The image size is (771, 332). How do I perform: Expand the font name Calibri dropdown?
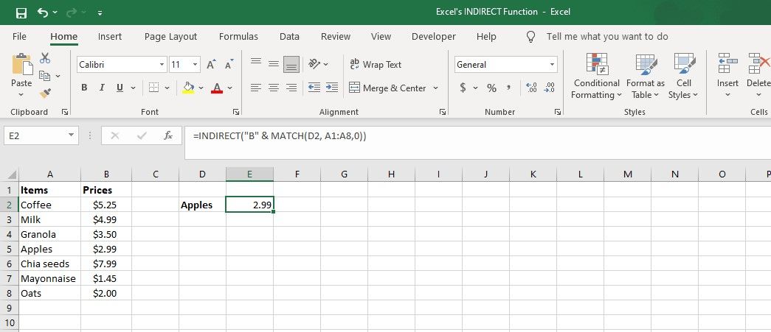pos(162,65)
